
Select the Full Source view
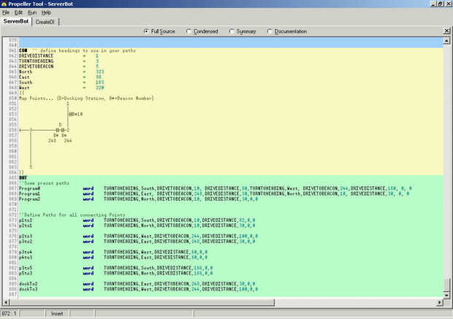click(x=159, y=31)
